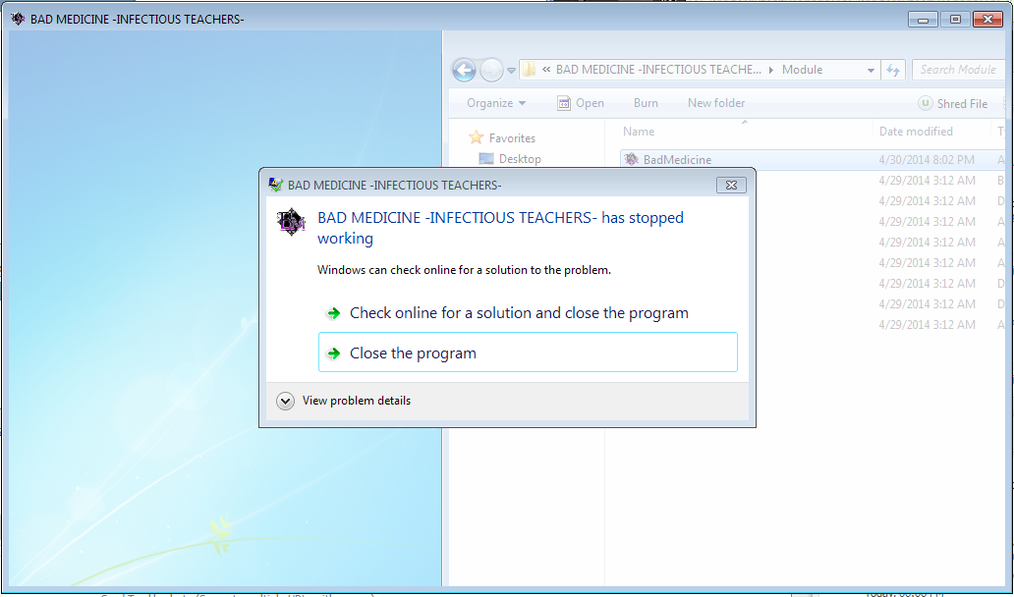Click the game window title bar icon

coord(18,19)
